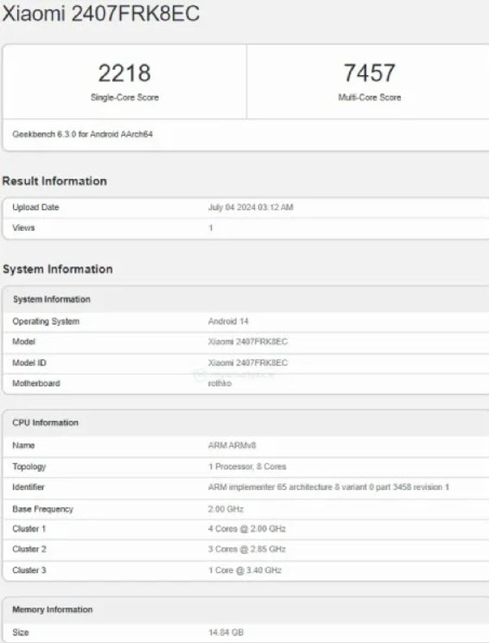This screenshot has width=489, height=643.
Task: Click the System Information section heading
Action: tap(57, 269)
